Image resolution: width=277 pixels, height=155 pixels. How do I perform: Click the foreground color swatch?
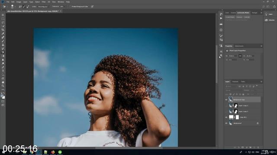(x=2, y=96)
